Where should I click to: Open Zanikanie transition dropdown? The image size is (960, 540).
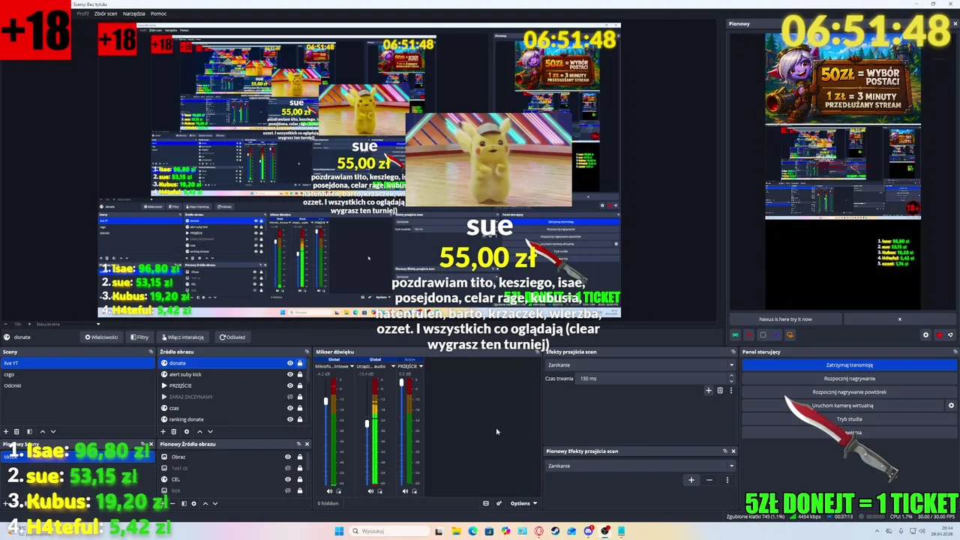[640, 365]
